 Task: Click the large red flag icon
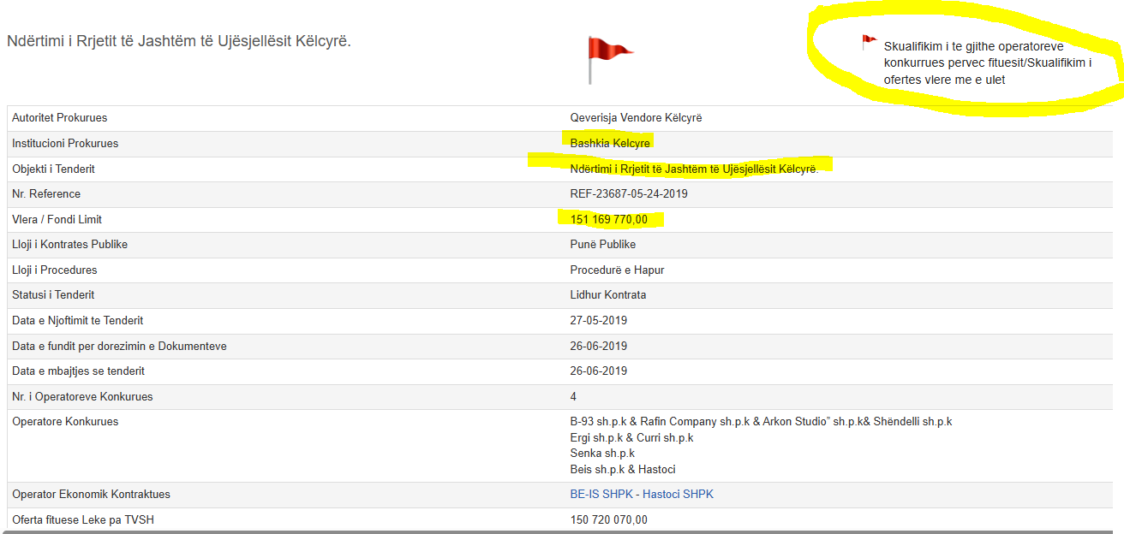607,58
